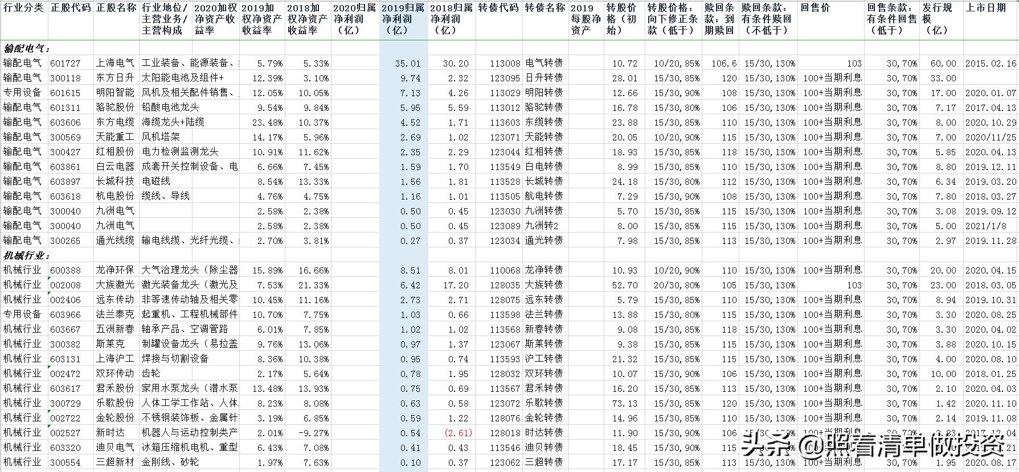
Task: Click conversion price 52.70
Action: [625, 285]
